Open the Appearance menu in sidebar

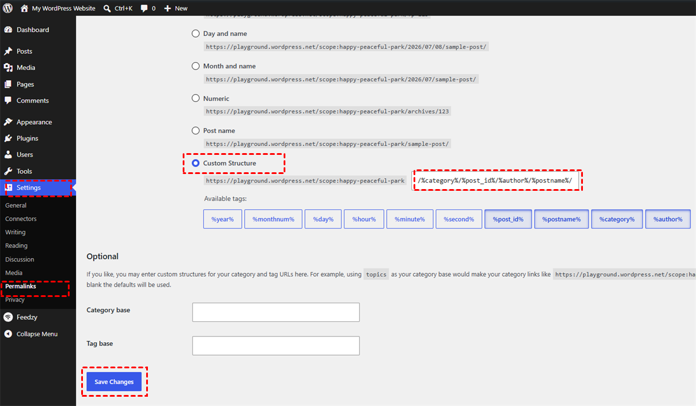34,122
